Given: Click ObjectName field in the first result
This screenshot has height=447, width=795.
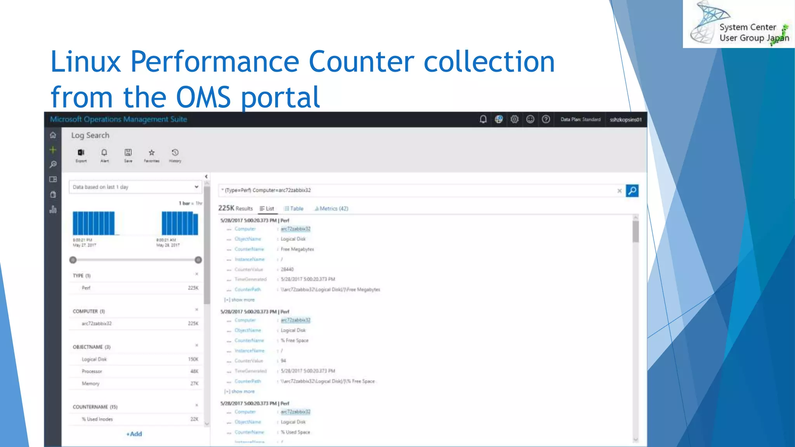Looking at the screenshot, I should coord(248,239).
